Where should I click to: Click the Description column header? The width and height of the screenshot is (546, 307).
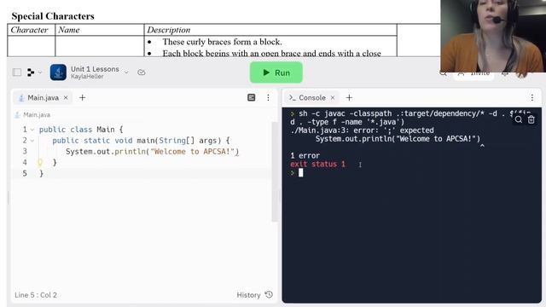(x=169, y=30)
